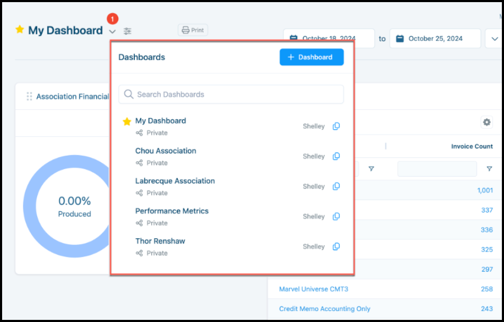Toggle the yellow favorite star beside title
The height and width of the screenshot is (322, 504).
point(20,30)
